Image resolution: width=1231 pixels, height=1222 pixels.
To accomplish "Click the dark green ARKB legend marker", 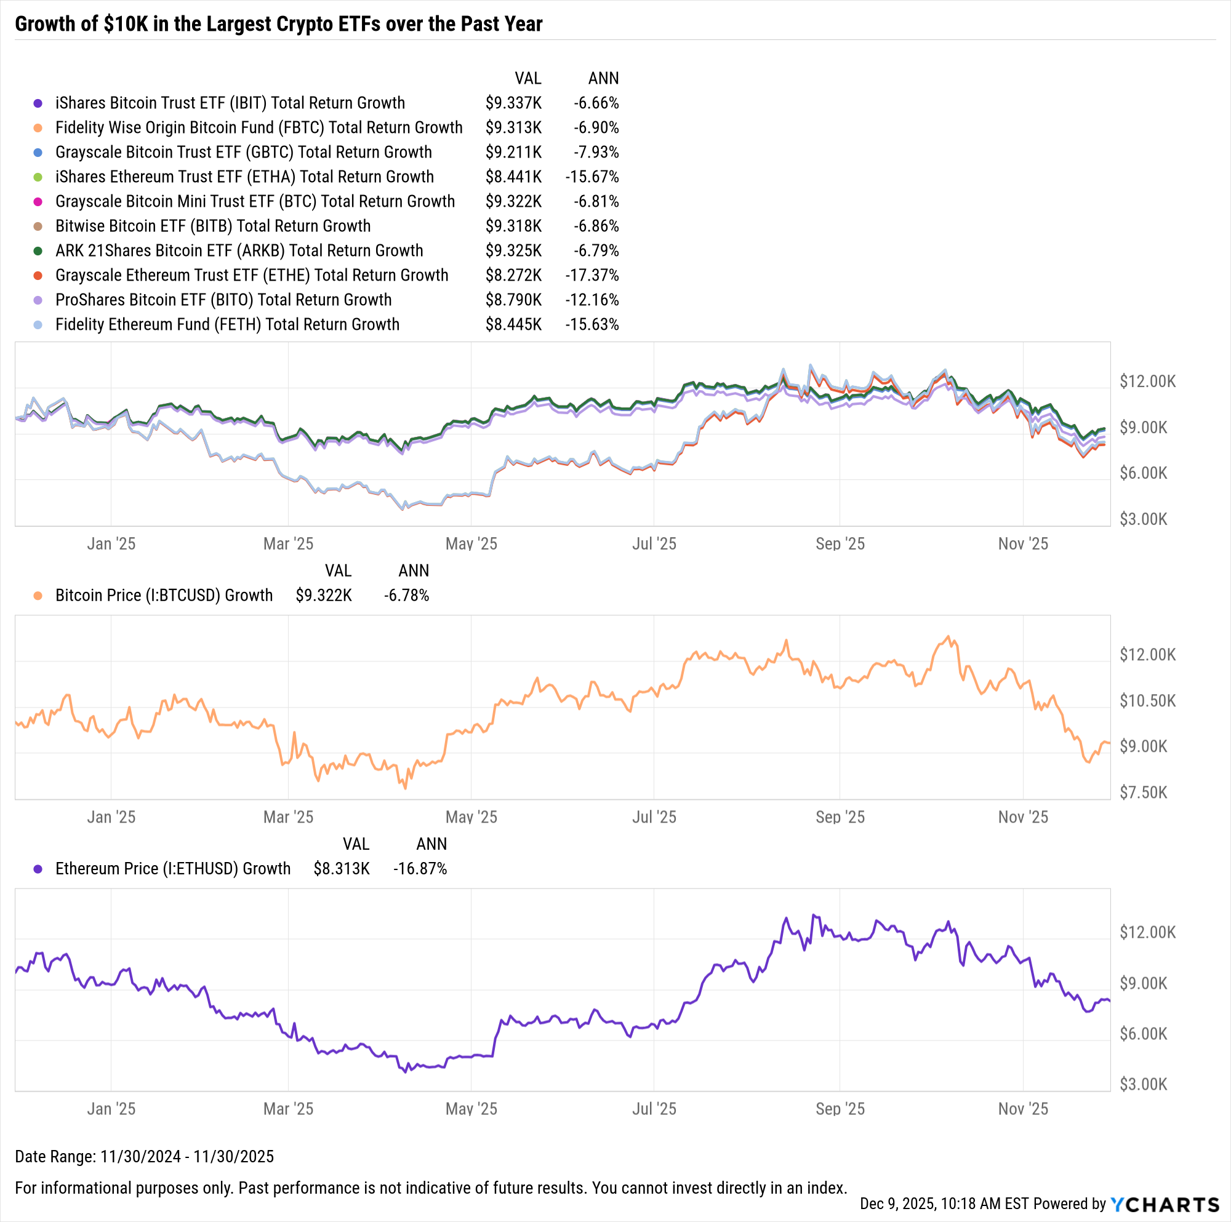I will tap(38, 251).
